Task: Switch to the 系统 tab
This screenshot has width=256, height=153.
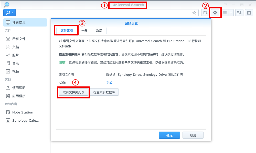Action: pos(99,30)
